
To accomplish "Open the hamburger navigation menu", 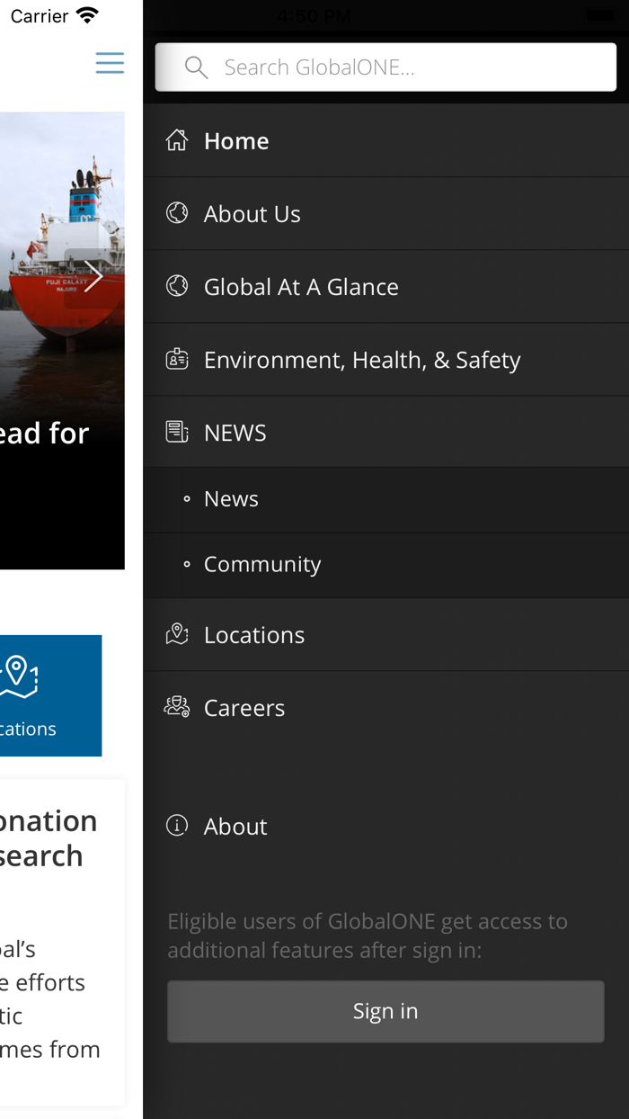I will (110, 62).
